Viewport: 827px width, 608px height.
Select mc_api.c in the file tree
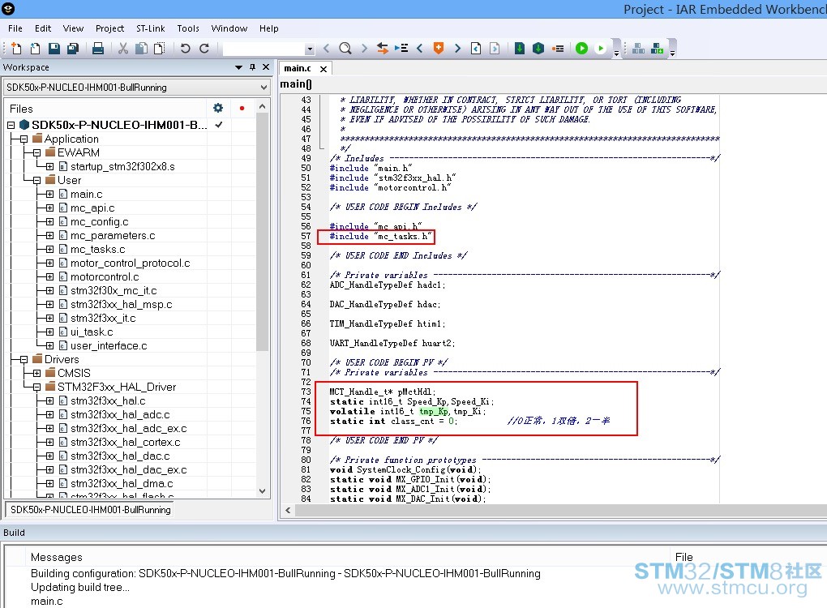coord(92,208)
